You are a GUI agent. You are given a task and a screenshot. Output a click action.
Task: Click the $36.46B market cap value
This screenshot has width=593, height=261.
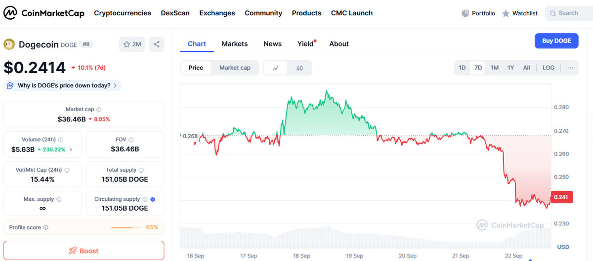(72, 119)
